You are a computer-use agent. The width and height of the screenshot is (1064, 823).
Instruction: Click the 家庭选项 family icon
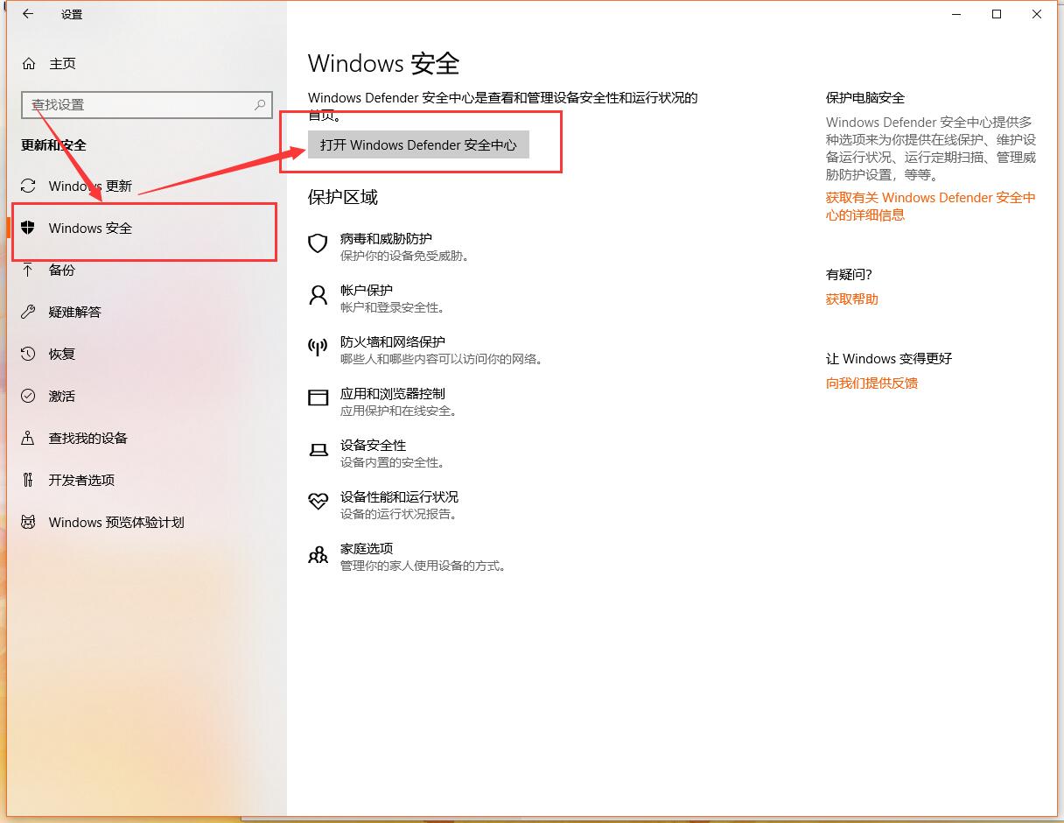[318, 554]
